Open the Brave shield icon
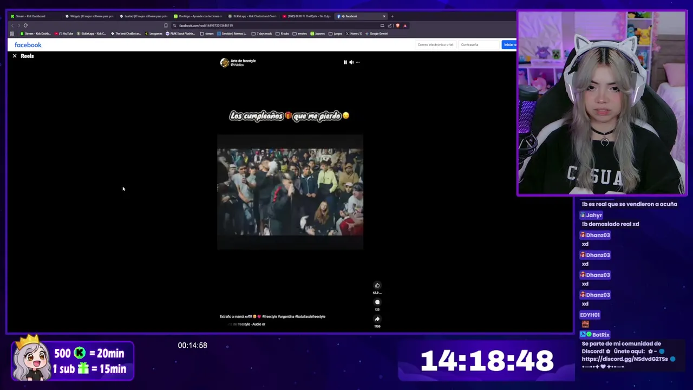The width and height of the screenshot is (693, 390). pos(397,25)
